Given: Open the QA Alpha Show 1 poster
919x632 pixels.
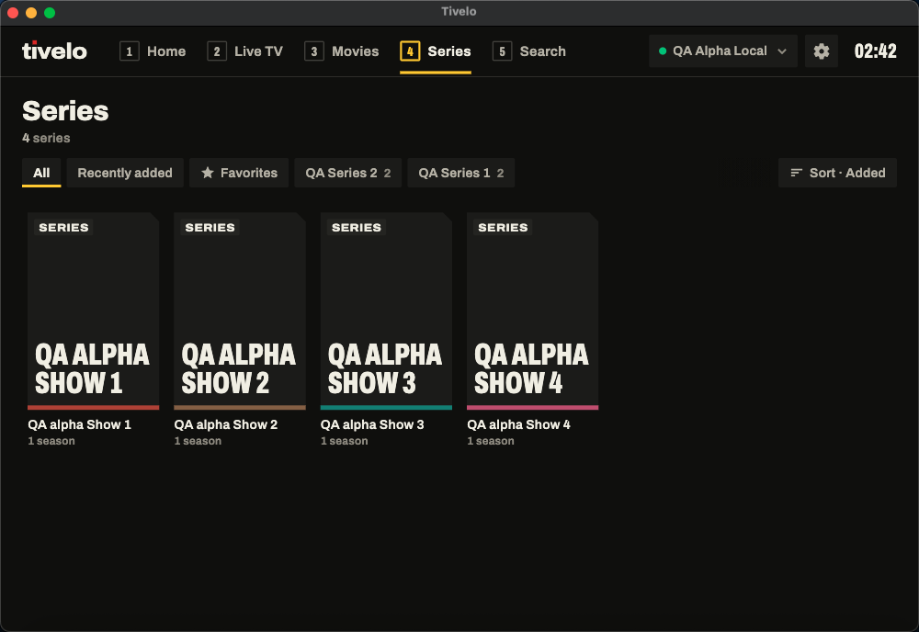Looking at the screenshot, I should (x=93, y=311).
